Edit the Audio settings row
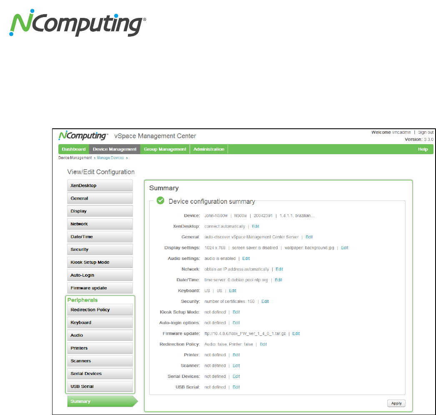 coord(246,258)
